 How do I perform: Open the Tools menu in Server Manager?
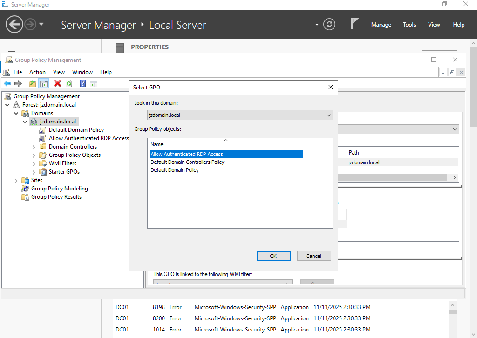pyautogui.click(x=409, y=24)
